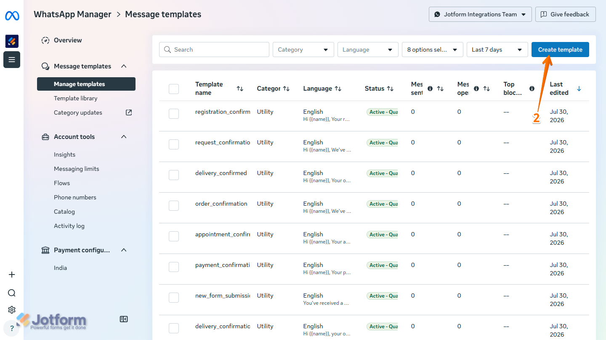Screen dimensions: 606x340
Task: Click the Message templates chat icon
Action: pyautogui.click(x=45, y=66)
